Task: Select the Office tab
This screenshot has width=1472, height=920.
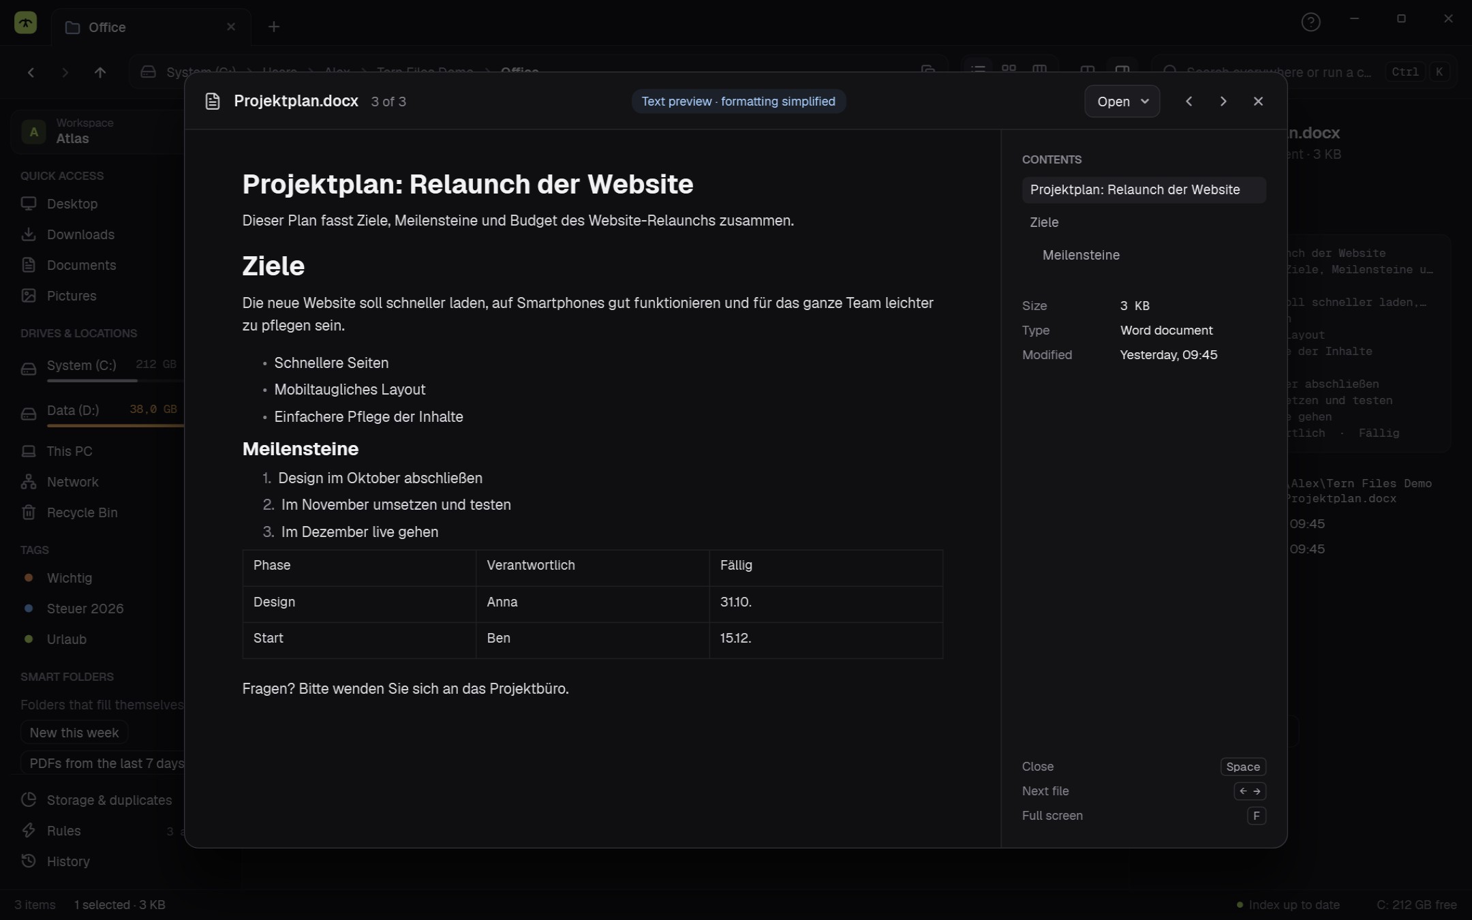Action: pos(151,27)
